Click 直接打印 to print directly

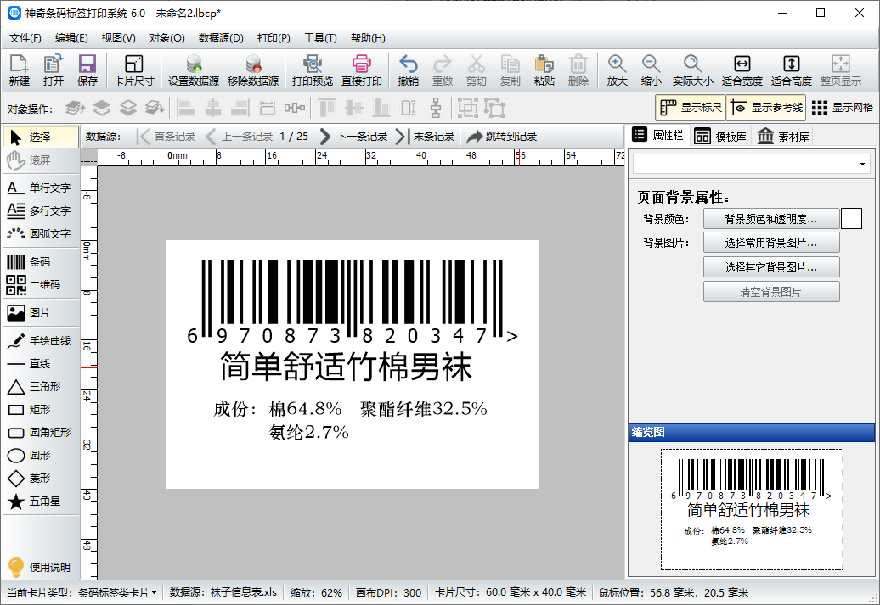pos(362,70)
